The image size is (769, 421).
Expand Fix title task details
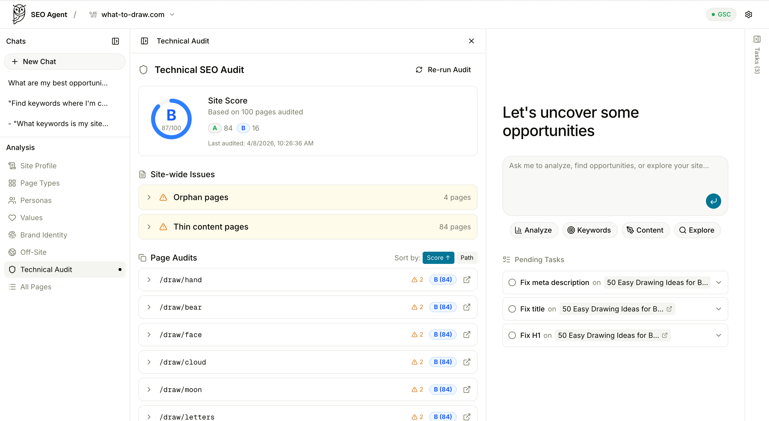[x=719, y=309]
